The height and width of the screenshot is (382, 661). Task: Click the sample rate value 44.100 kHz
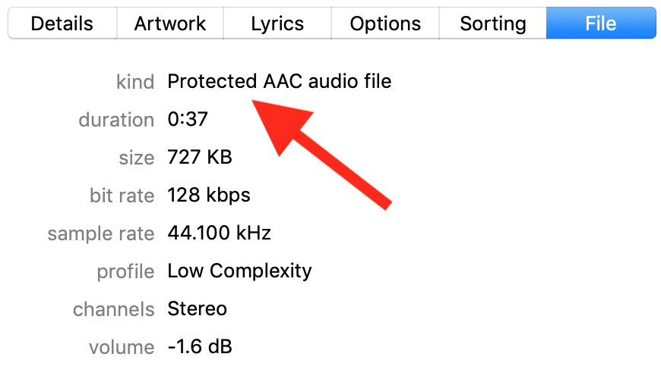pos(219,233)
